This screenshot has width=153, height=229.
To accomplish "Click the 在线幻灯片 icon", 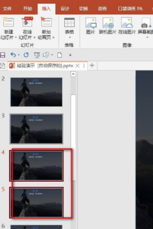I will pyautogui.click(x=27, y=22).
